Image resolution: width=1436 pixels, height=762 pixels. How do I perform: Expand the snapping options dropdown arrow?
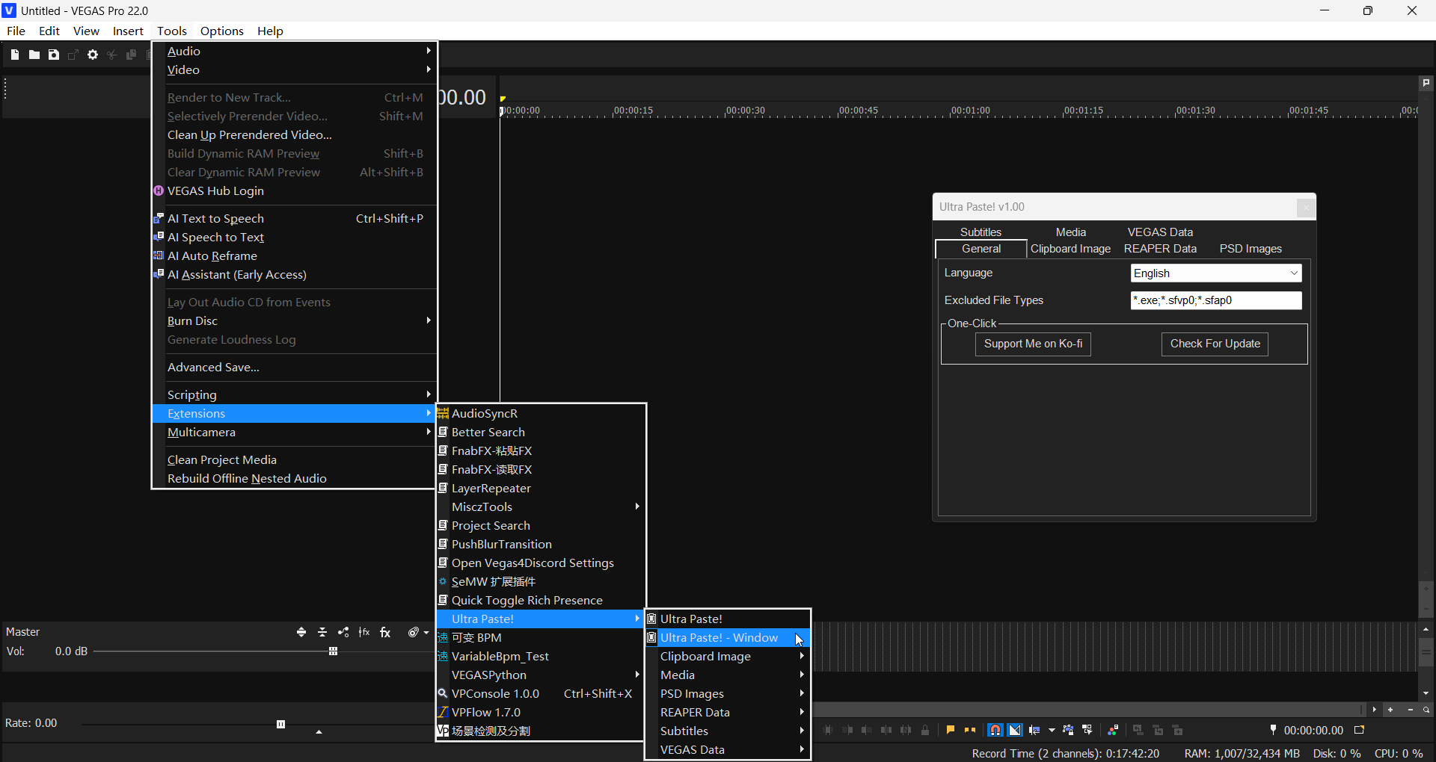tap(1052, 730)
